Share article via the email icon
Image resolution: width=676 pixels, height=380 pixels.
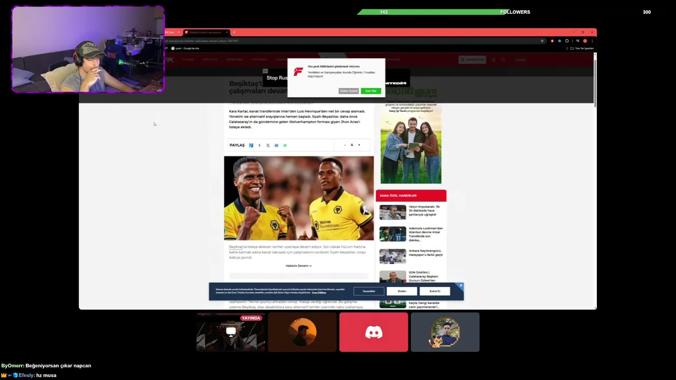276,145
